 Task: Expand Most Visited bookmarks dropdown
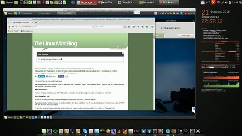coord(14,31)
